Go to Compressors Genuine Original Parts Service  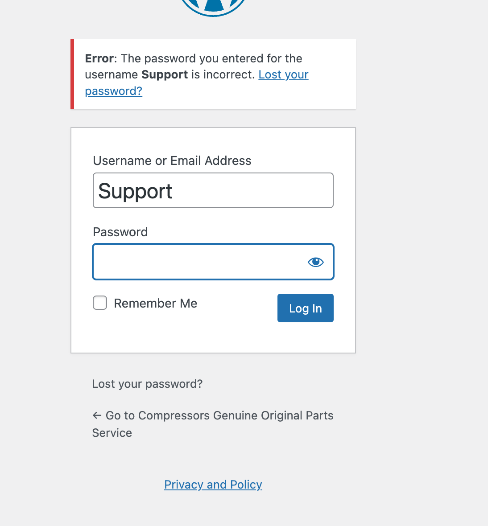click(x=219, y=415)
